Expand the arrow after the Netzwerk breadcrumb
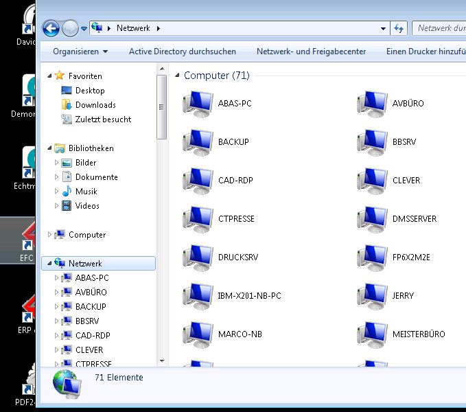Viewport: 466px width, 412px height. [x=159, y=28]
